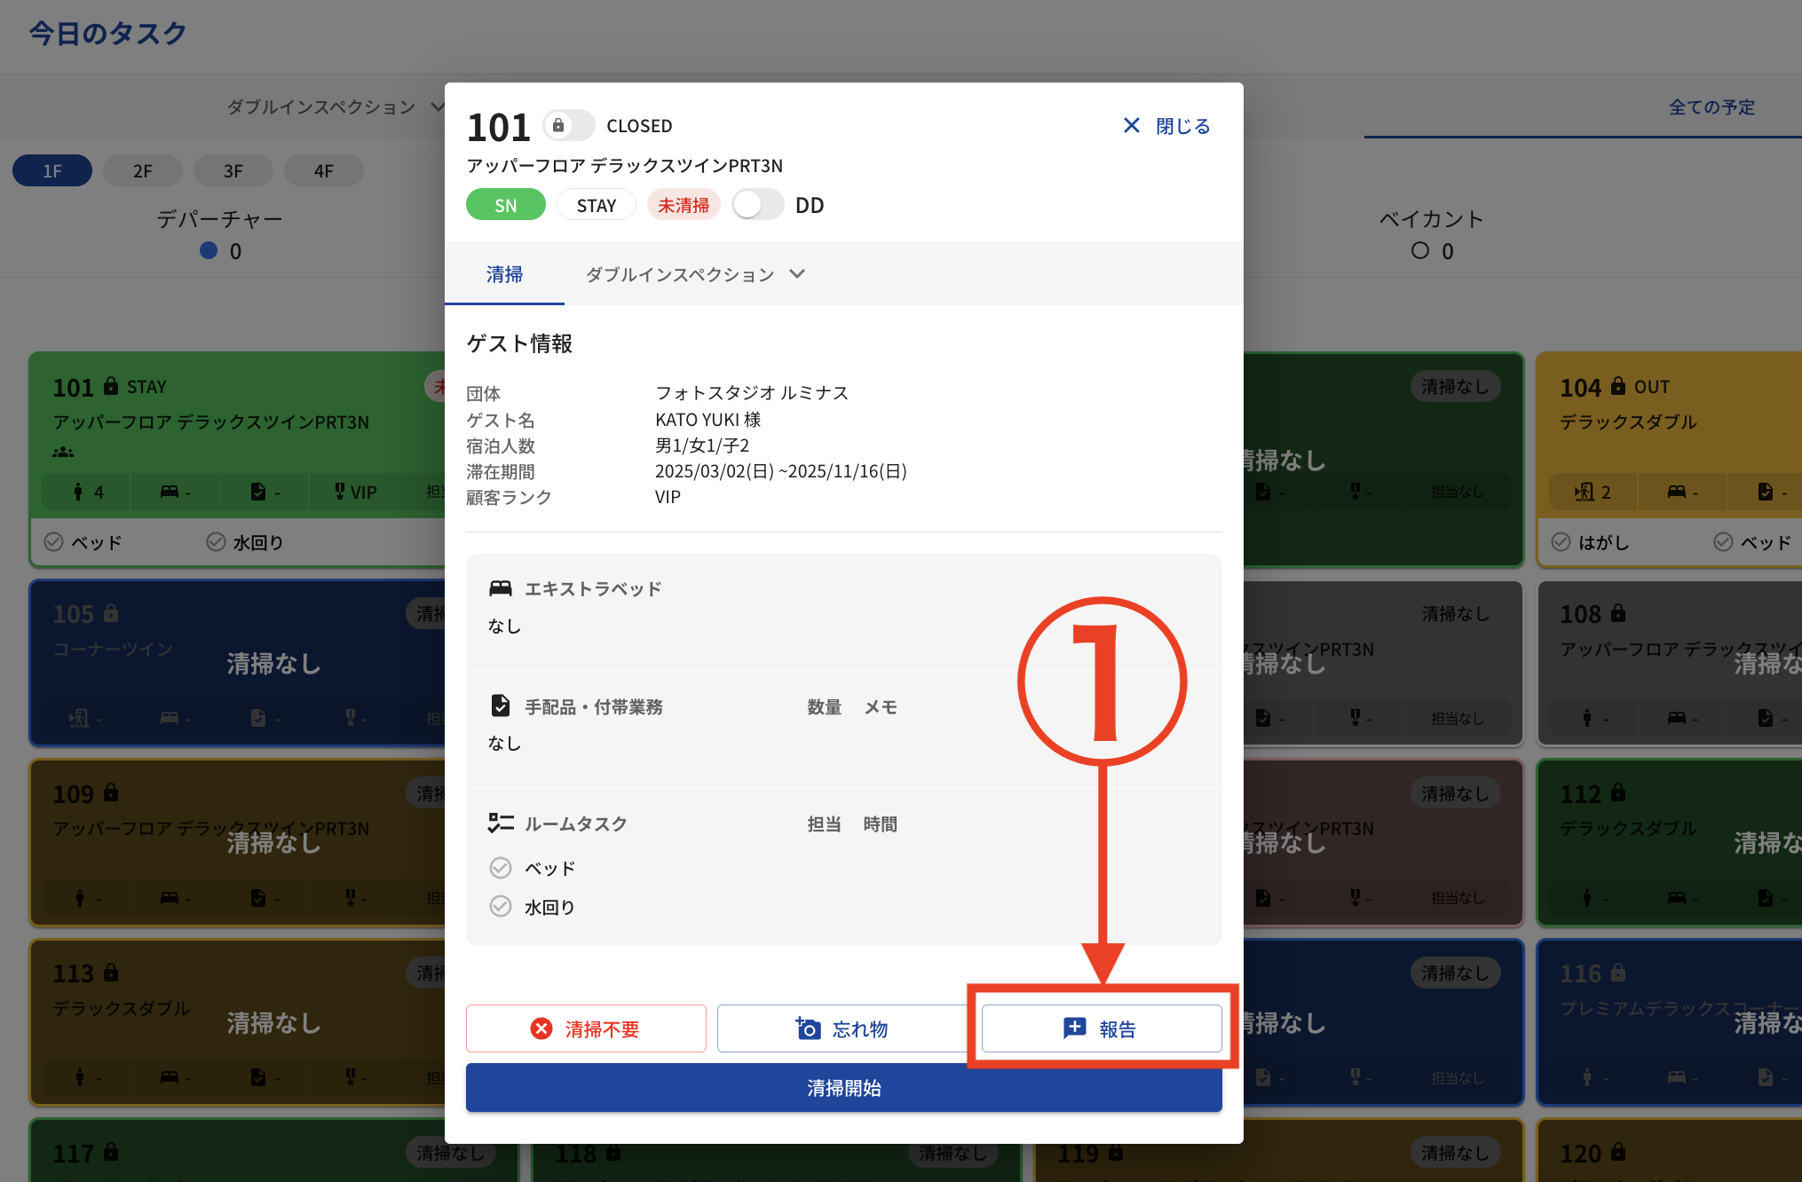Click the room task checklist icon
Image resolution: width=1802 pixels, height=1182 pixels.
click(501, 823)
